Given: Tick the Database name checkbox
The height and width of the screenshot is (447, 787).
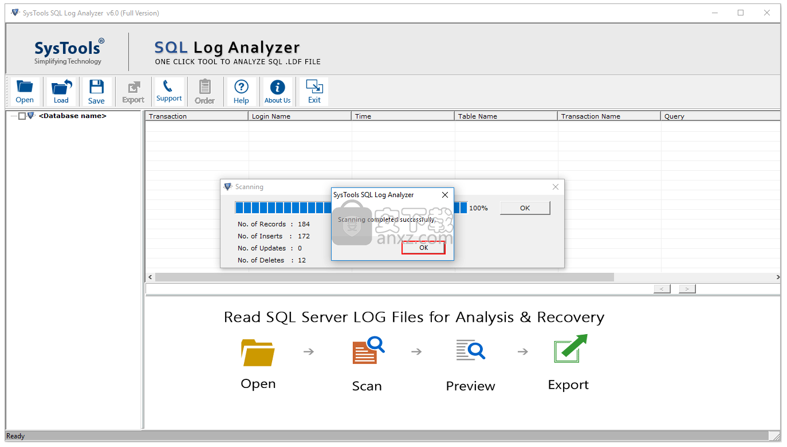Looking at the screenshot, I should coord(22,116).
